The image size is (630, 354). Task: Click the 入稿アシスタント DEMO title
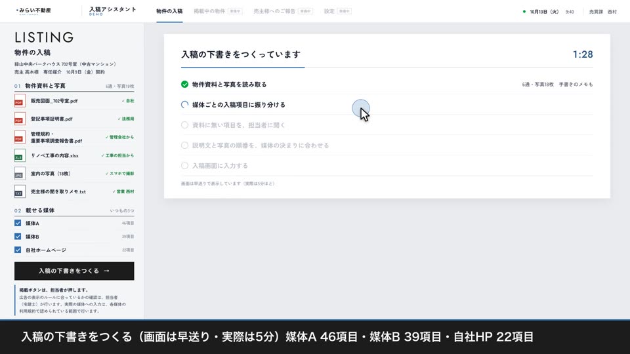112,11
